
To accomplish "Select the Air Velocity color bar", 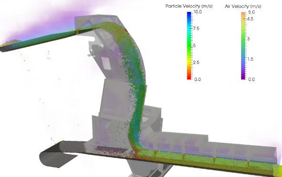I will [x=243, y=46].
